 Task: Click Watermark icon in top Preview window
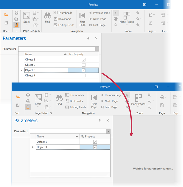(x=151, y=23)
